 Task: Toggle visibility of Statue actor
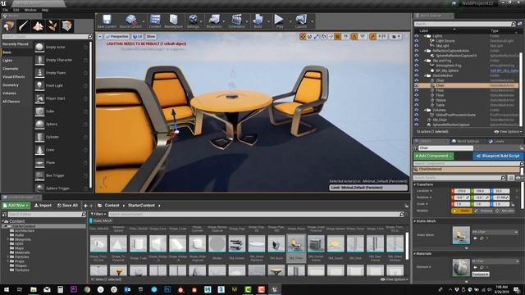(417, 100)
